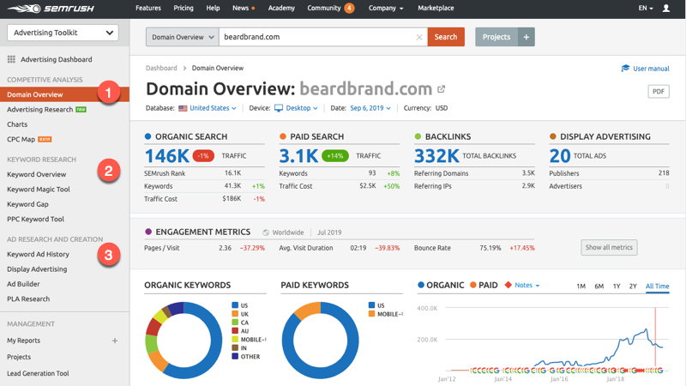Click the orange Search button

446,37
